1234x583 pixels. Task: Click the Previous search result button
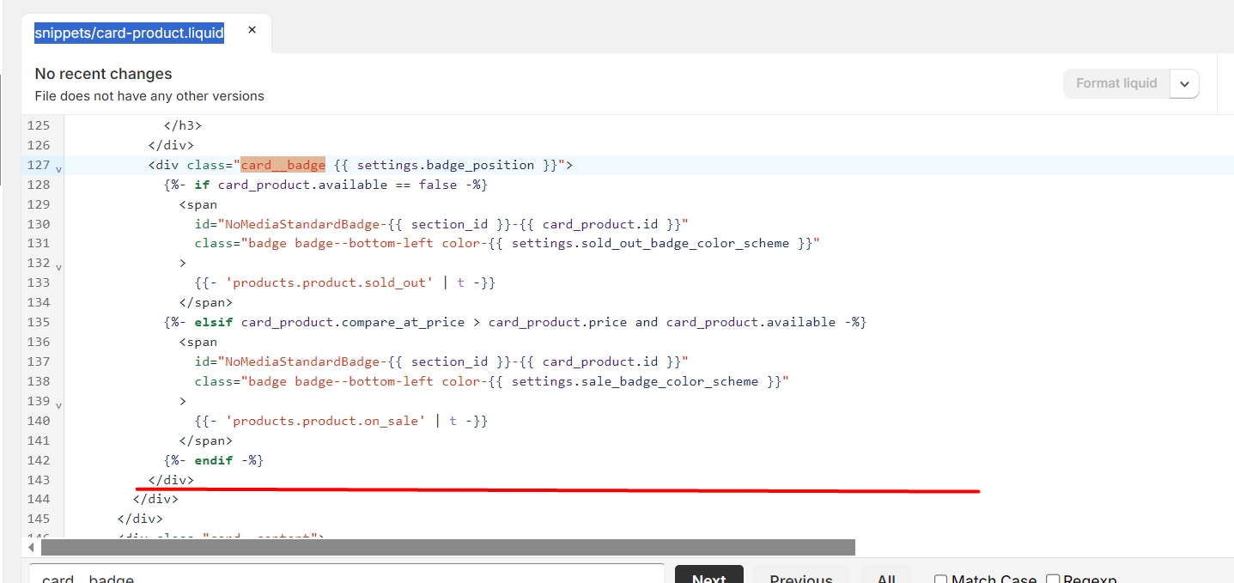(x=801, y=575)
